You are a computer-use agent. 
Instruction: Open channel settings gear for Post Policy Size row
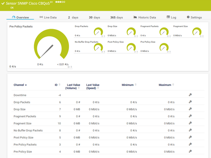[x=190, y=137]
